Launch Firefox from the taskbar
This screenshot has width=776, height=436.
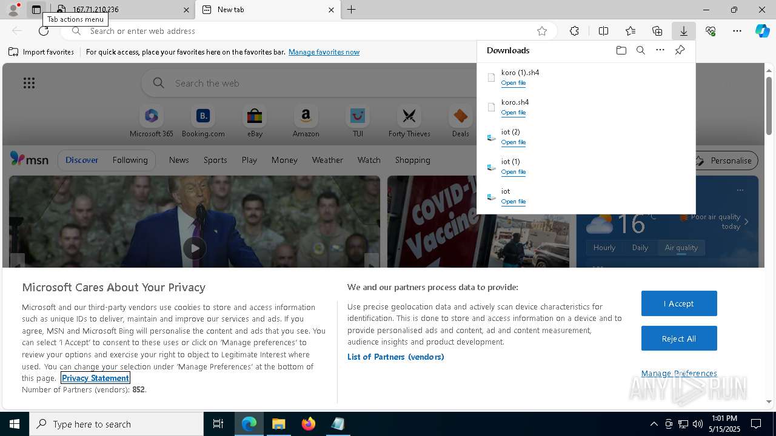(x=309, y=424)
